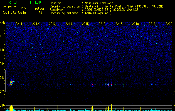Click the receiver value ICOM IC-575 53.7492 MHz USB
This screenshot has height=111, width=175.
[112, 10]
